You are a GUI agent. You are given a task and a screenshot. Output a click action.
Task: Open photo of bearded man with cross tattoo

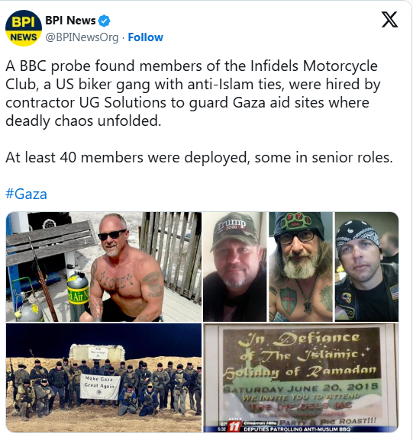[x=301, y=267]
